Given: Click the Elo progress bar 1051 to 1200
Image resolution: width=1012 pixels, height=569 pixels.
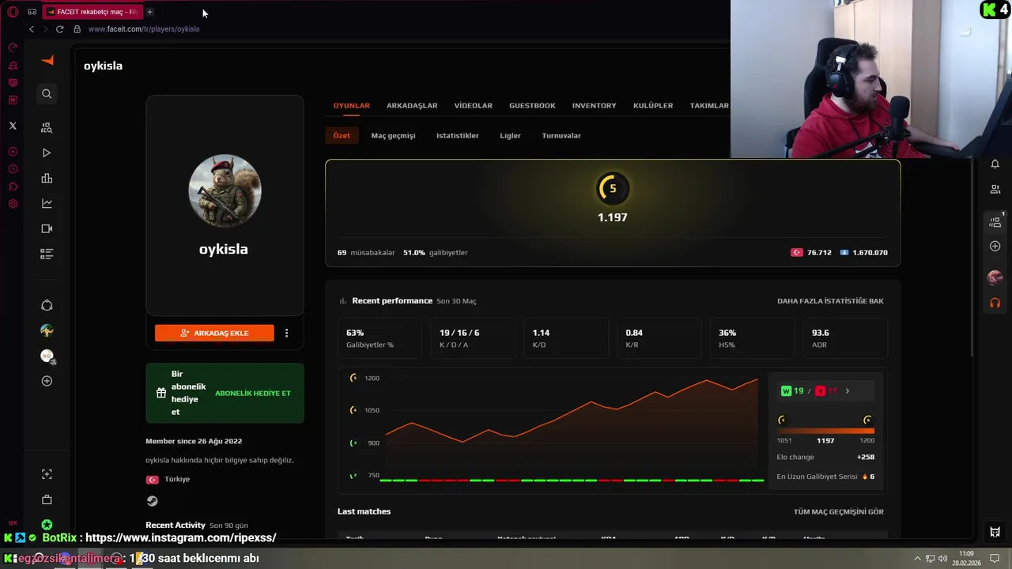Looking at the screenshot, I should [825, 431].
